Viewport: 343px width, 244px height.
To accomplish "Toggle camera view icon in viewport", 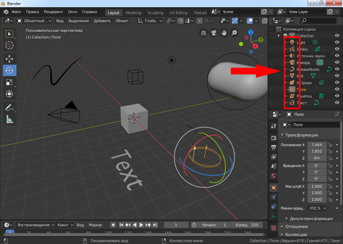I will [x=213, y=33].
